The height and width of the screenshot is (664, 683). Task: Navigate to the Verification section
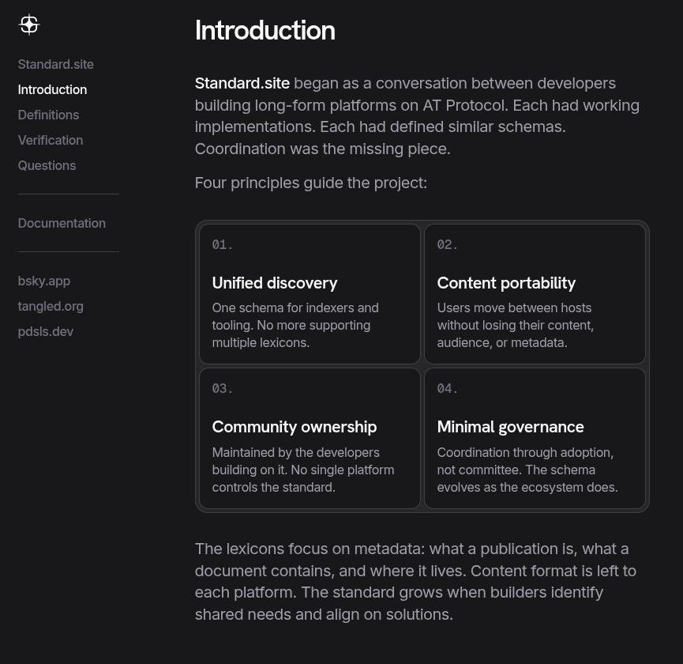coord(50,140)
